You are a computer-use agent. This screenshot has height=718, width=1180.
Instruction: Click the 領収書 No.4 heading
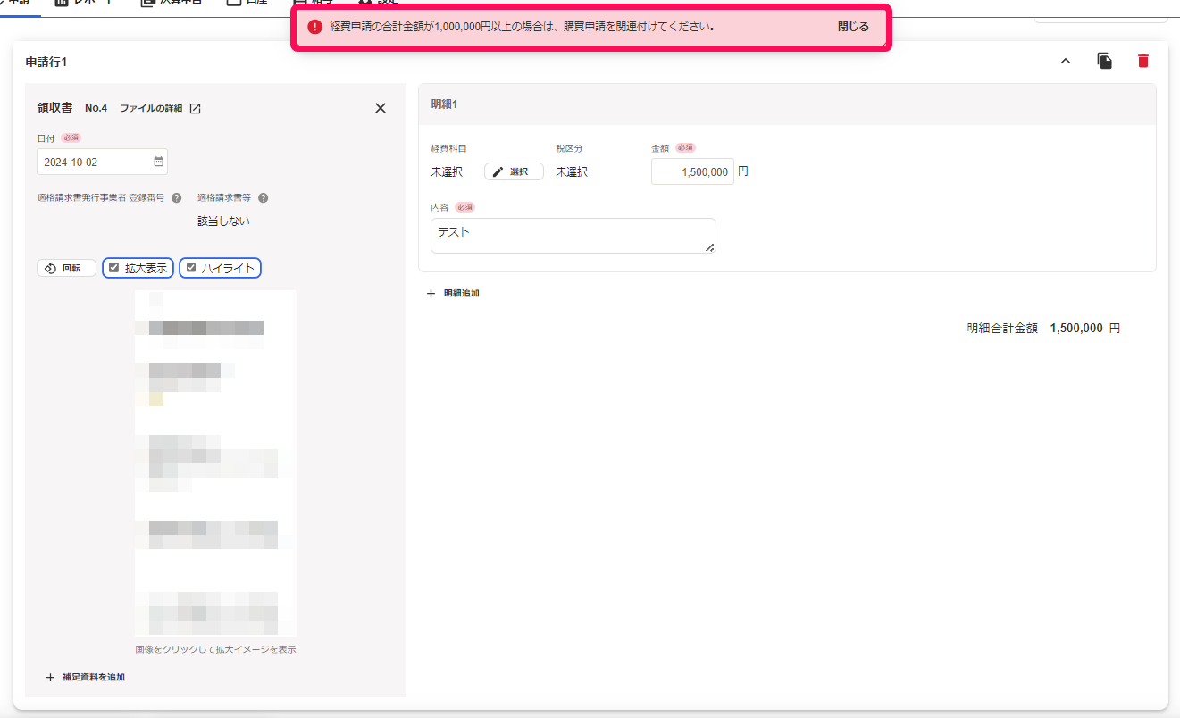(x=71, y=108)
